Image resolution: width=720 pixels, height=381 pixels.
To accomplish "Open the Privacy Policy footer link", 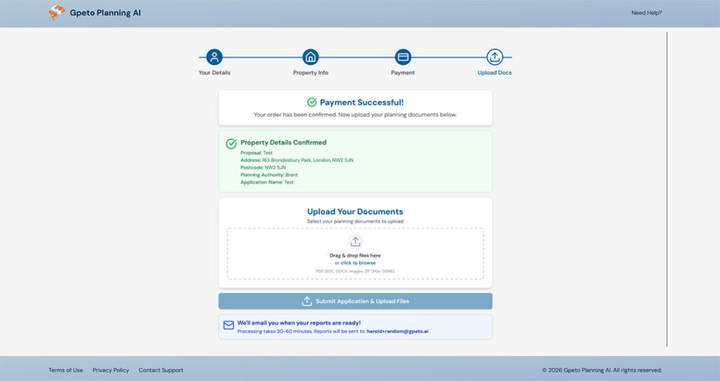I will (110, 370).
